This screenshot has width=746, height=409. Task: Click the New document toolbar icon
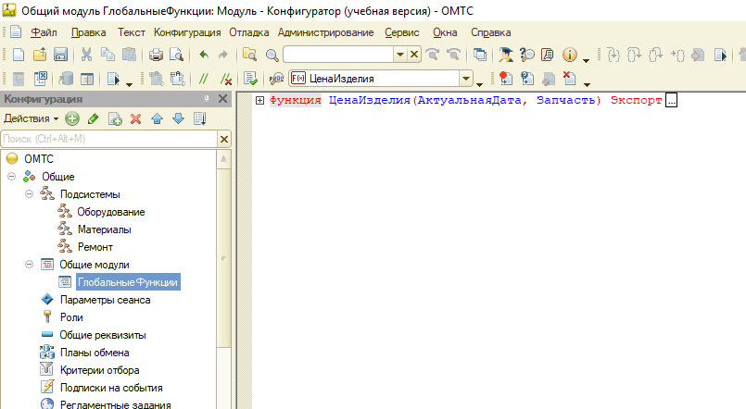coord(19,55)
